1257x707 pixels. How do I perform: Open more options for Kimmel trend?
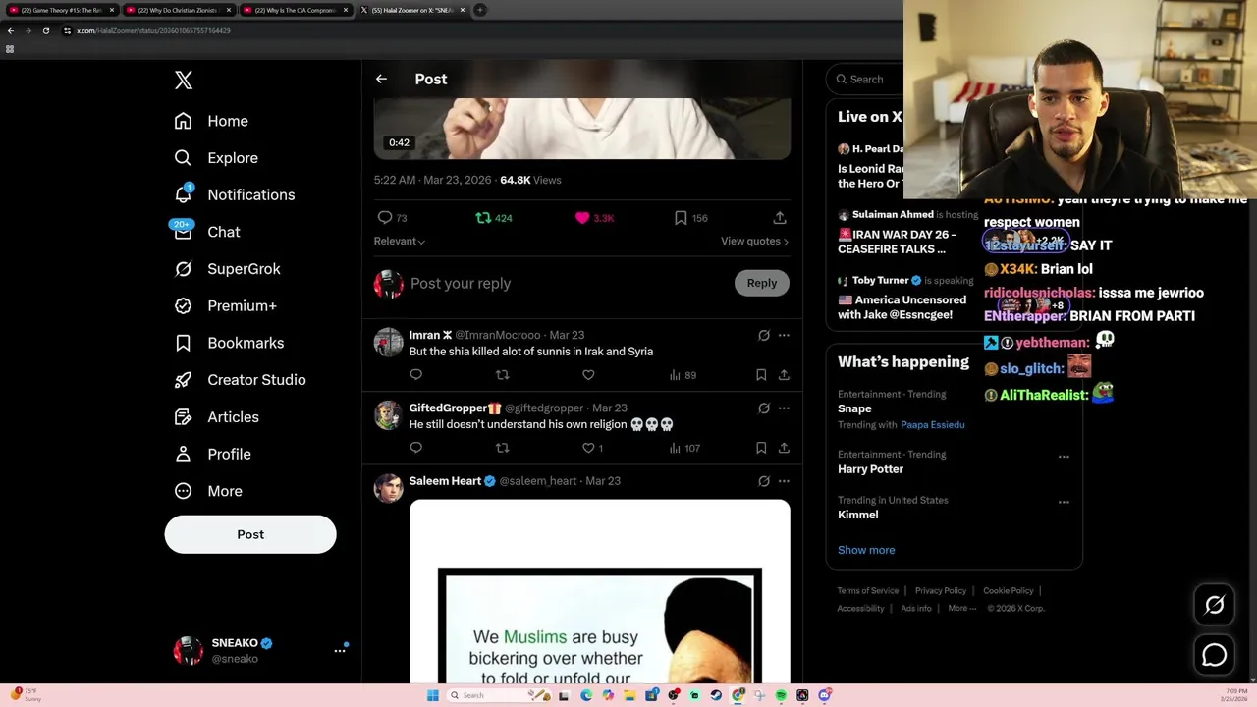[x=1064, y=502]
